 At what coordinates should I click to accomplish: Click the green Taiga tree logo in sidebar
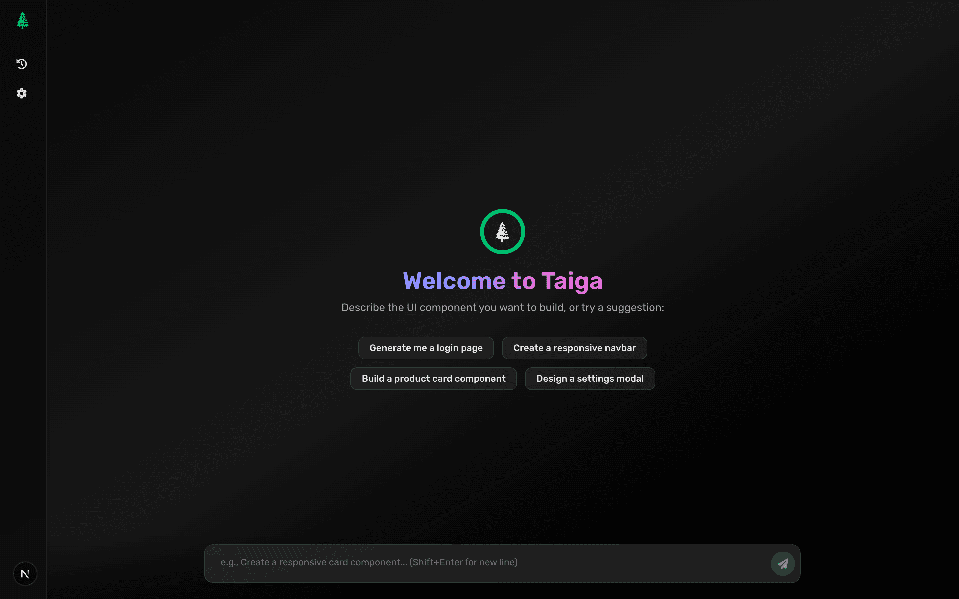(23, 20)
